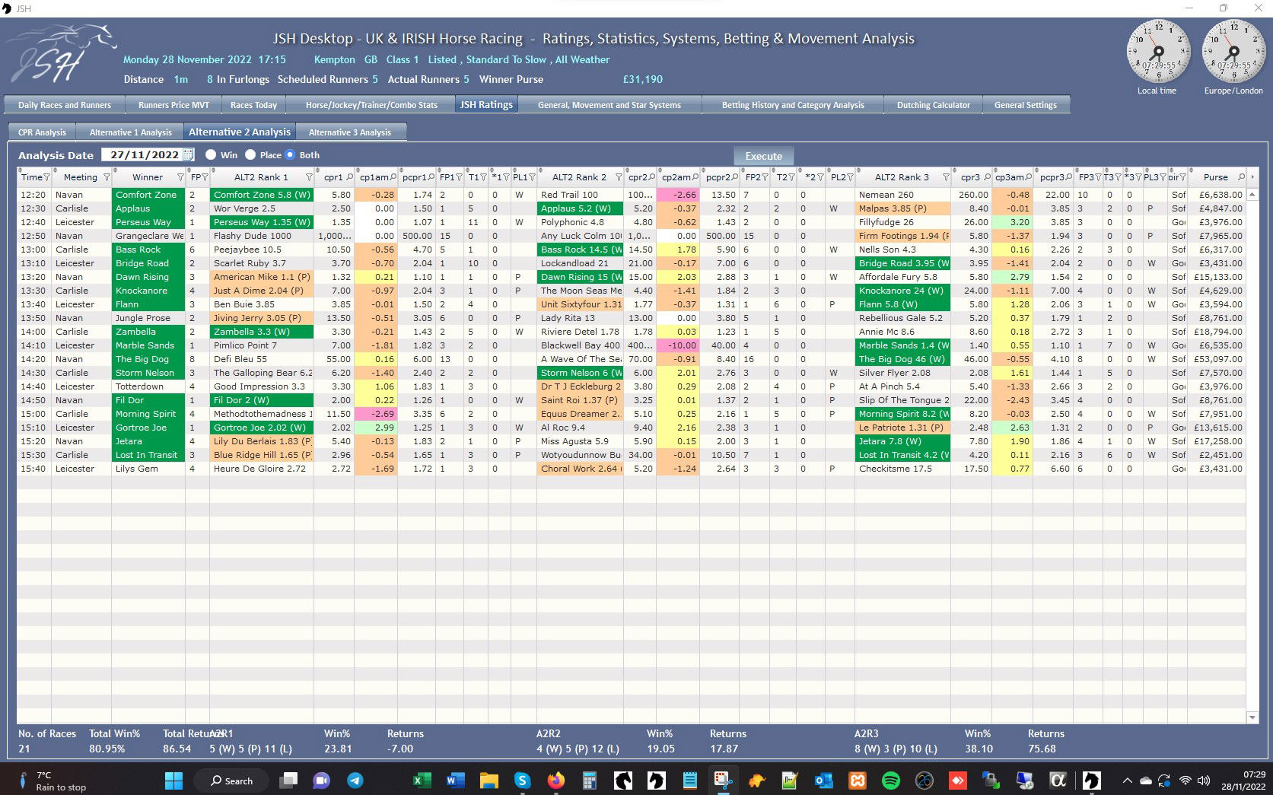Open the Dutching Calculator tab
This screenshot has height=795, width=1273.
coord(933,105)
